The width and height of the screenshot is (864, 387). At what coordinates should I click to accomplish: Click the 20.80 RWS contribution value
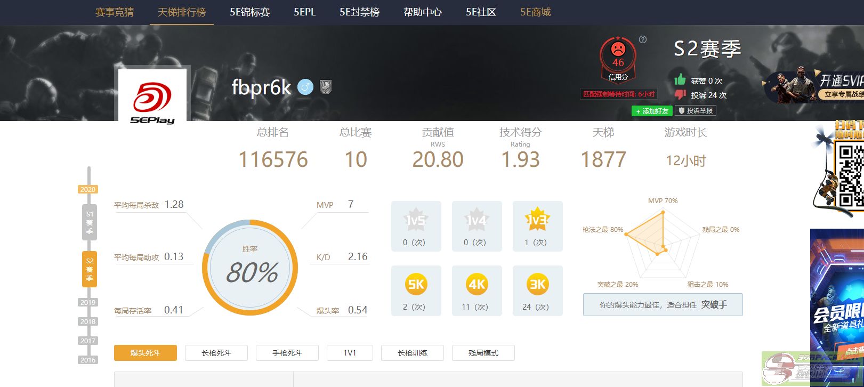tap(438, 159)
